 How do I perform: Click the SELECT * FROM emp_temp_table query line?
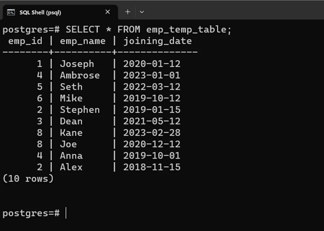pos(117,30)
